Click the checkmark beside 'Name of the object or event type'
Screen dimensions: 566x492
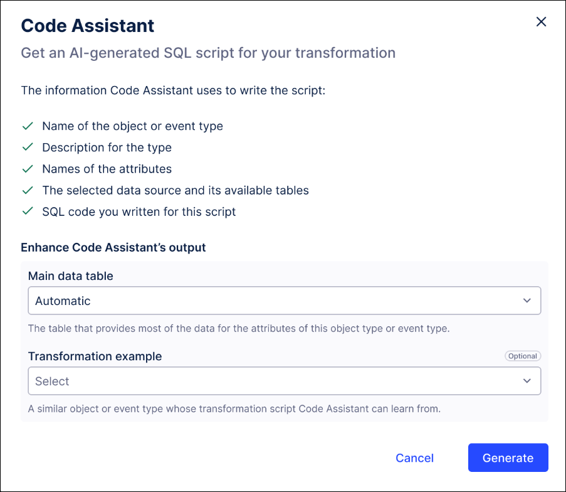(28, 126)
